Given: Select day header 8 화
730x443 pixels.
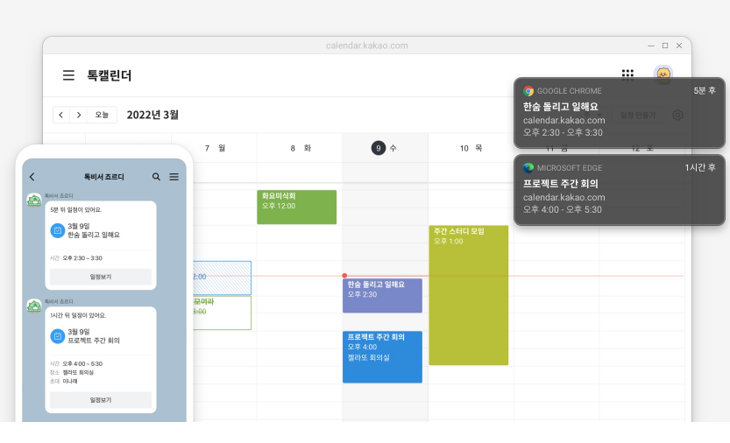Looking at the screenshot, I should pyautogui.click(x=301, y=148).
